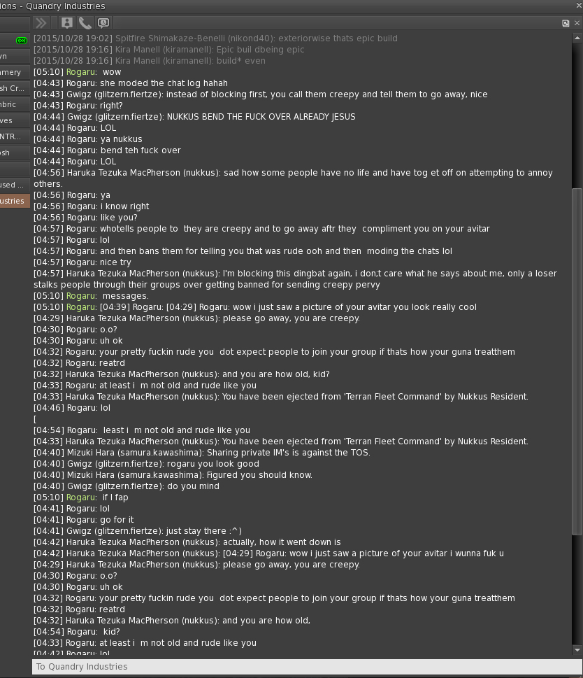583x678 pixels.
Task: Select the 'nbric' conversation tab
Action: [15, 104]
